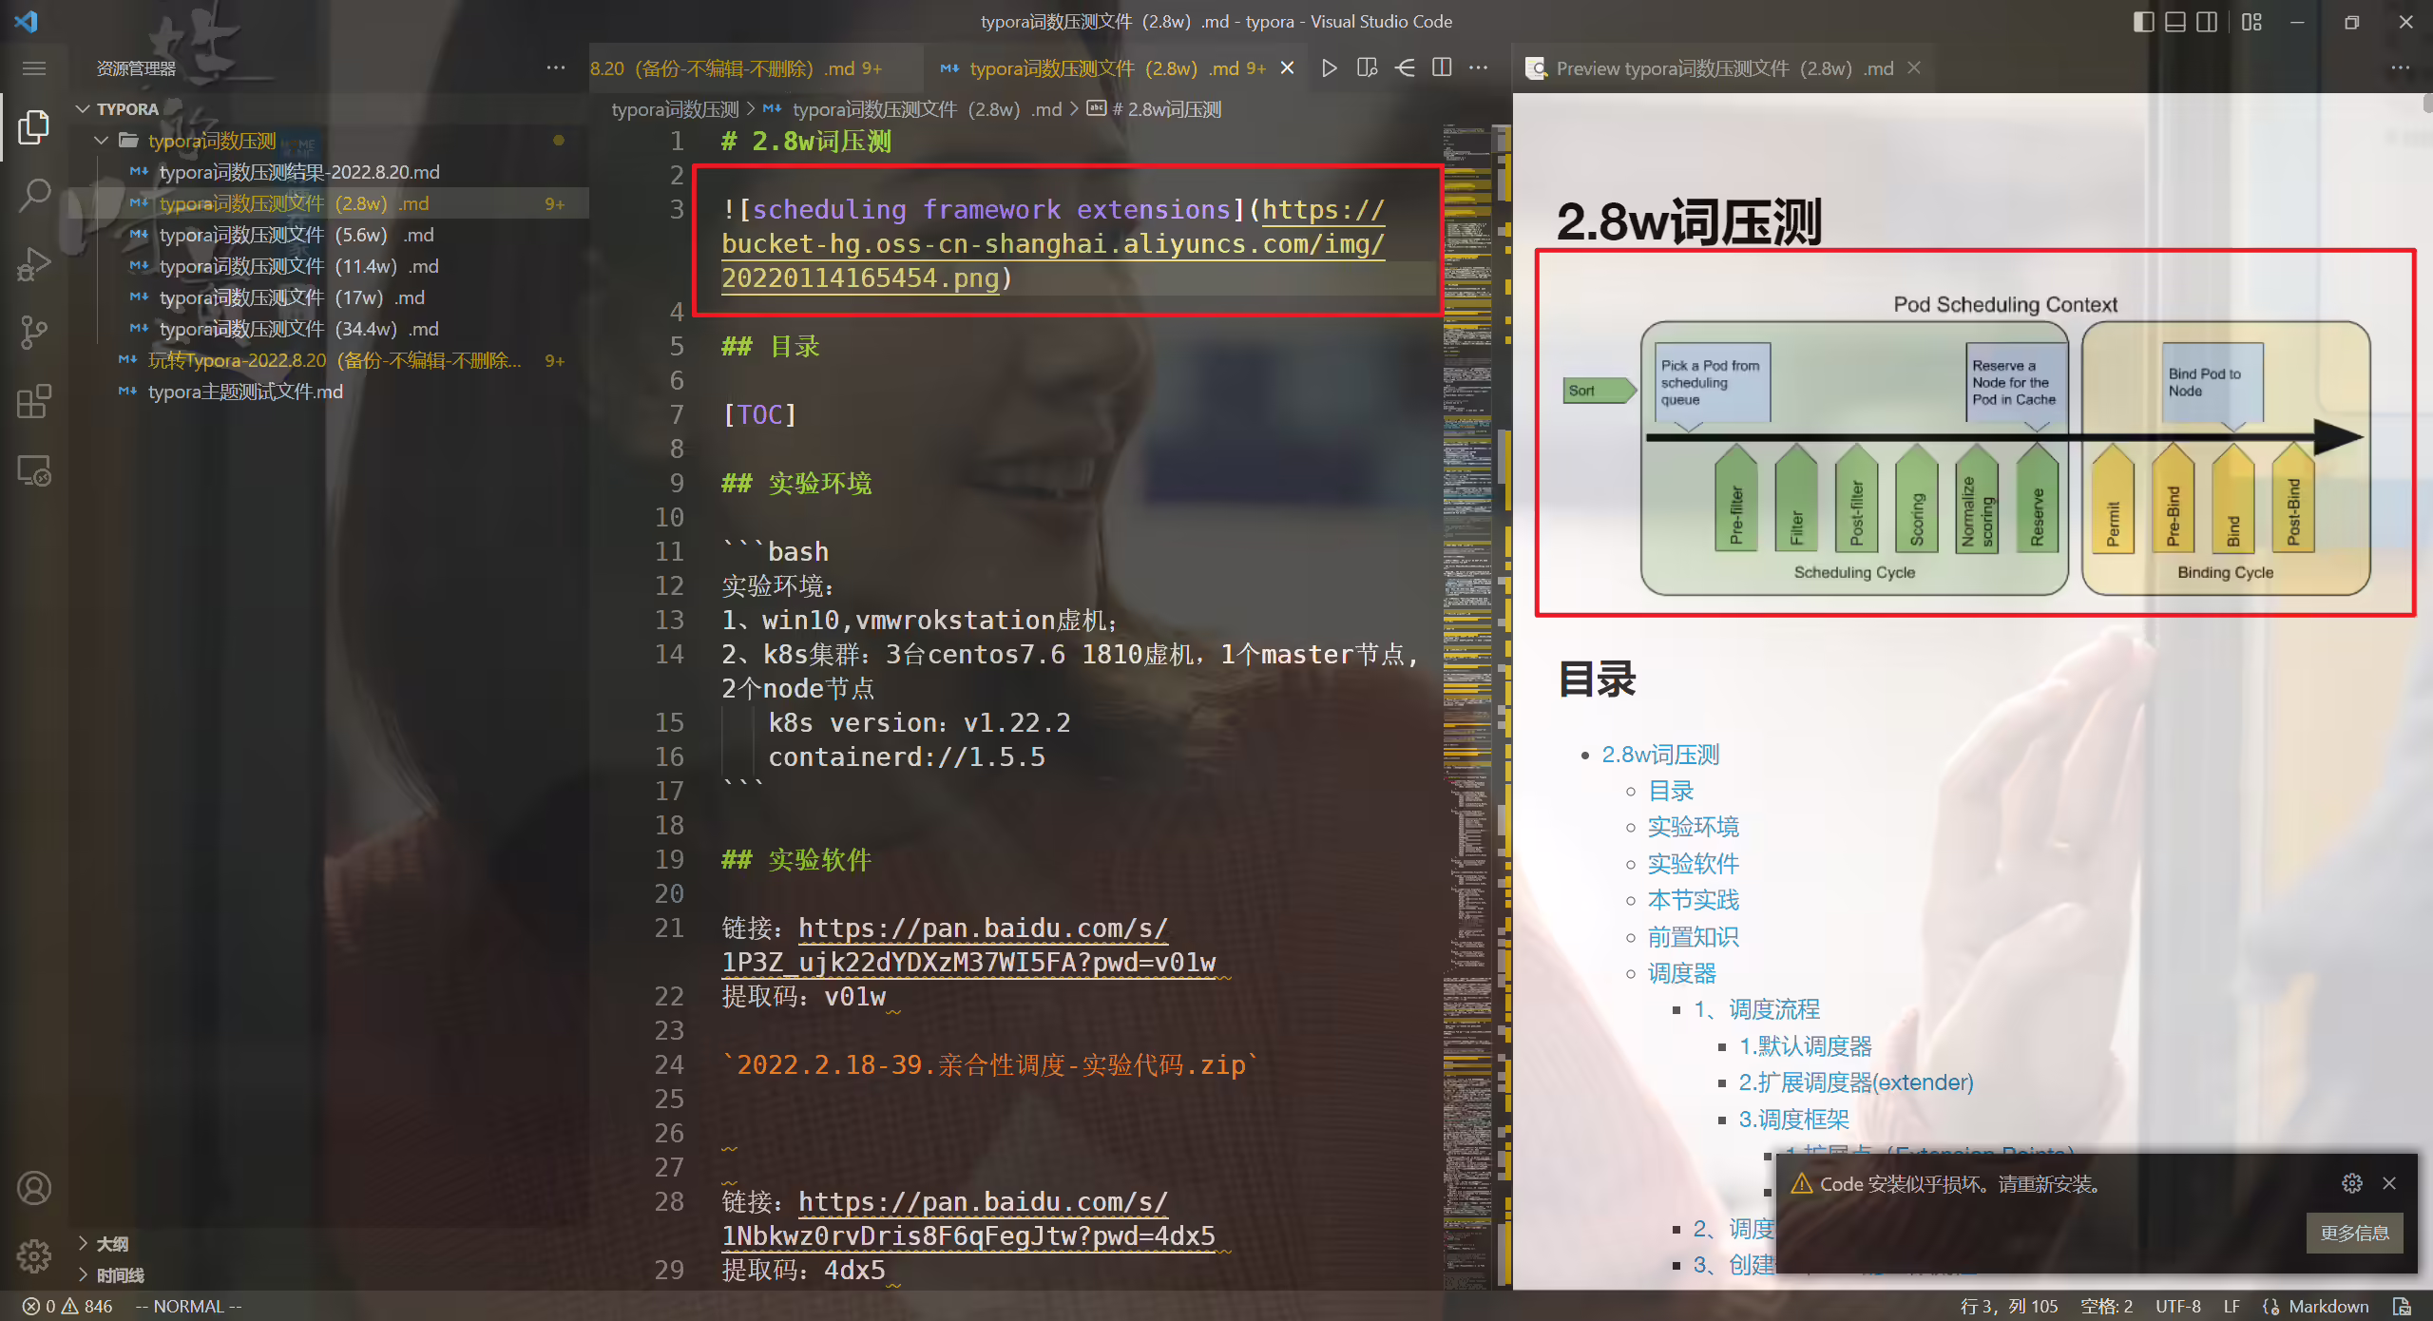
Task: Click the 更多信息 button in notification
Action: click(x=2354, y=1233)
